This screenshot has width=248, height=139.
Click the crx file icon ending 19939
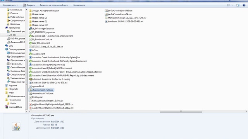pos(30,104)
